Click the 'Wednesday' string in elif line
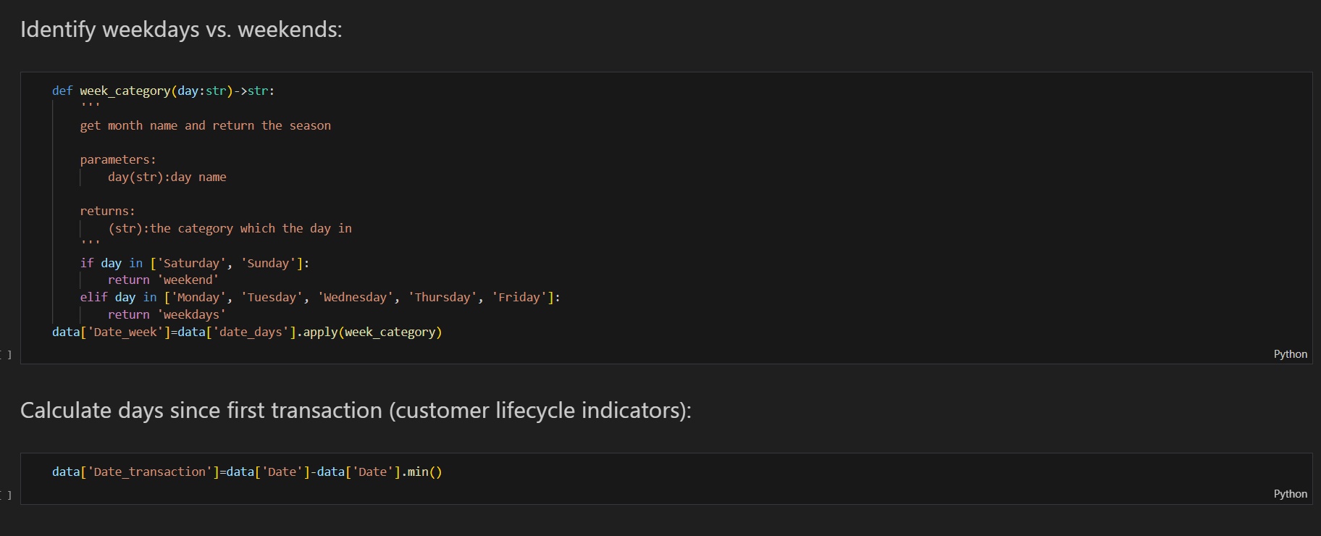The height and width of the screenshot is (536, 1321). tap(355, 298)
